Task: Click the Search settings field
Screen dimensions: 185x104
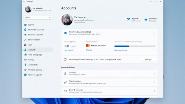Action: [38, 18]
